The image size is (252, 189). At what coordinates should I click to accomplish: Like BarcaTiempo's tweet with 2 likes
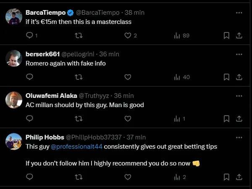pyautogui.click(x=128, y=36)
